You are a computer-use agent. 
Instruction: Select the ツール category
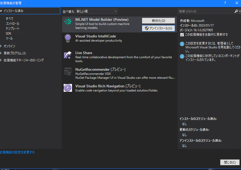9,38
